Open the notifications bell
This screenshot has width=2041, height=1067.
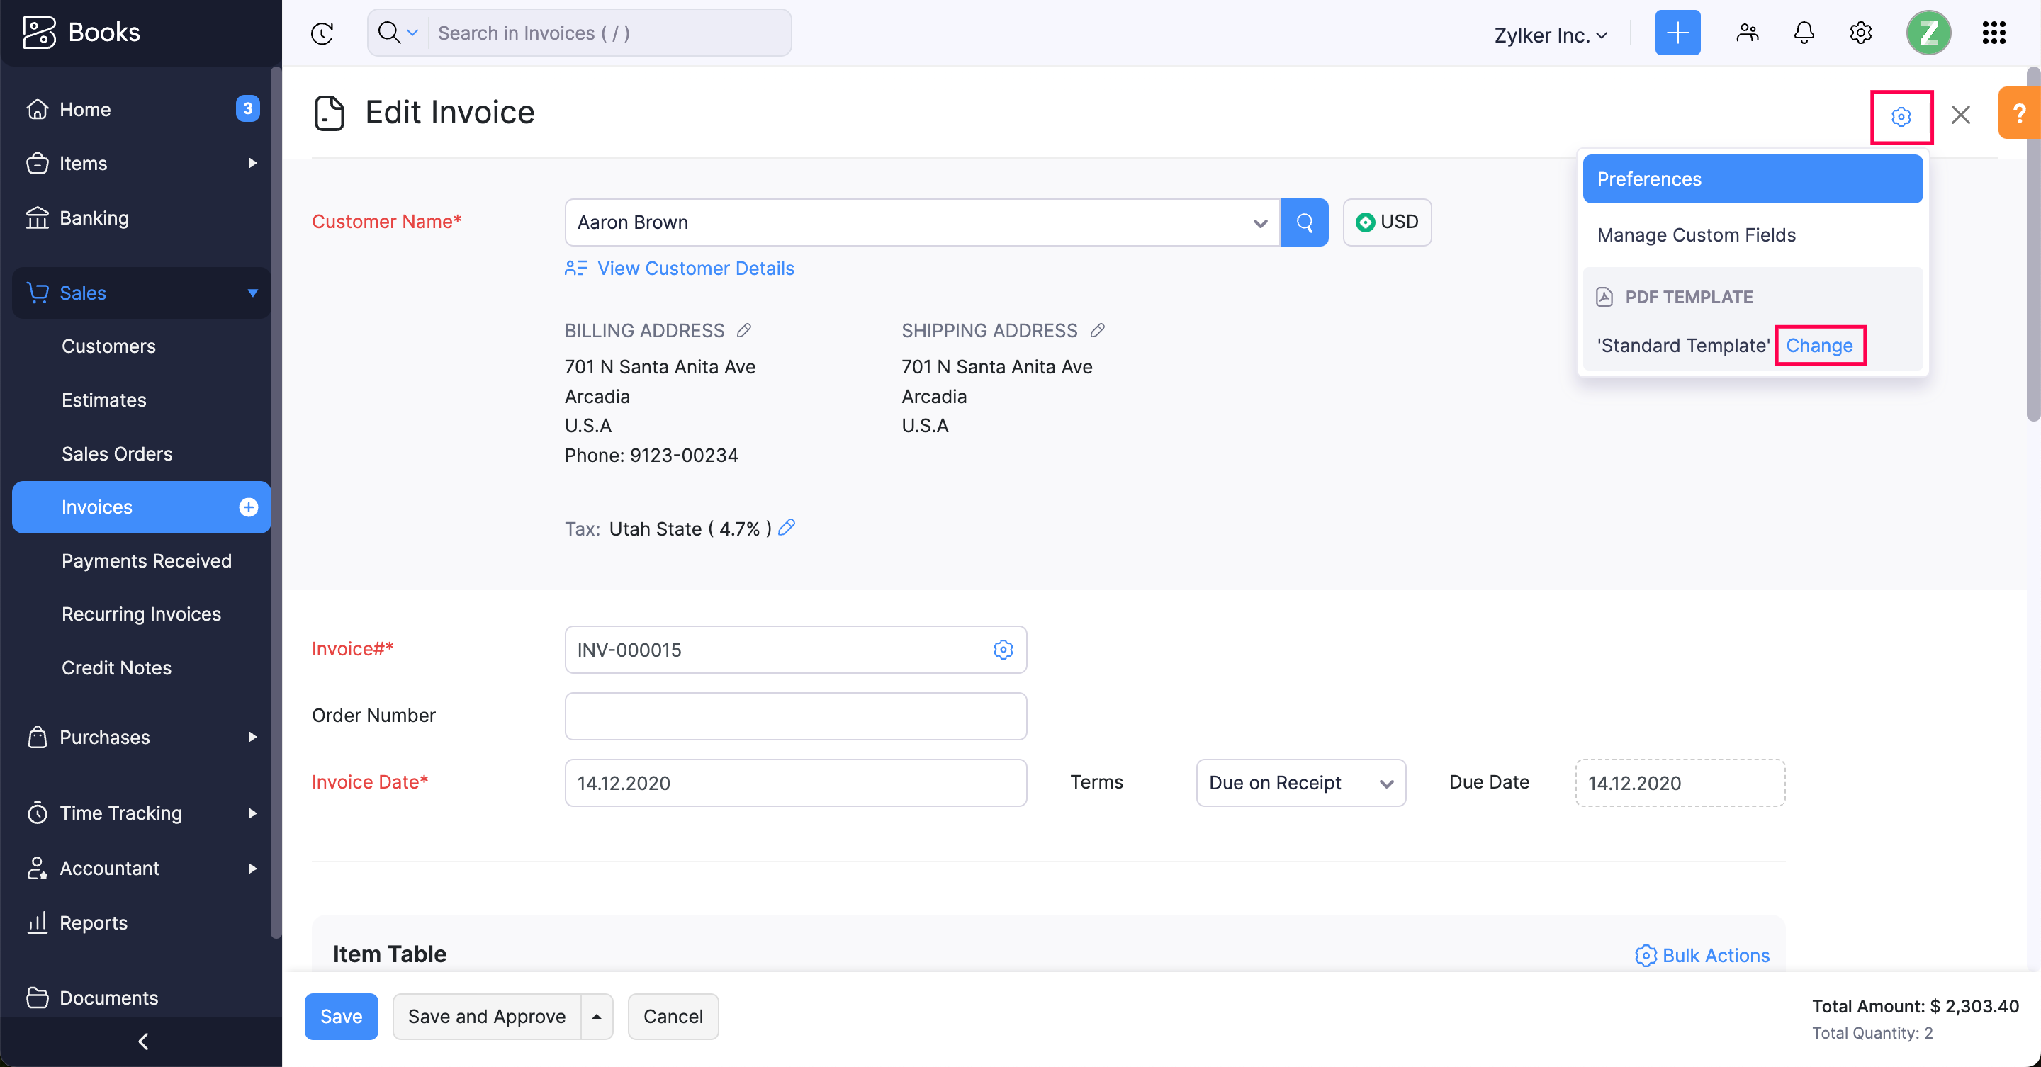(1804, 33)
